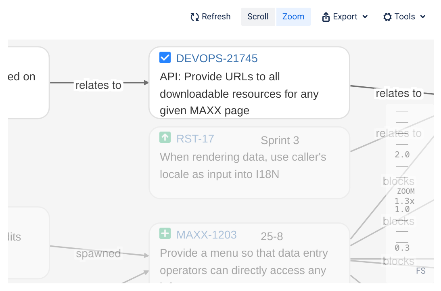Screen dimensions: 441x291
Task: Set zoom slider to the 0.3 mark
Action: click(x=402, y=248)
